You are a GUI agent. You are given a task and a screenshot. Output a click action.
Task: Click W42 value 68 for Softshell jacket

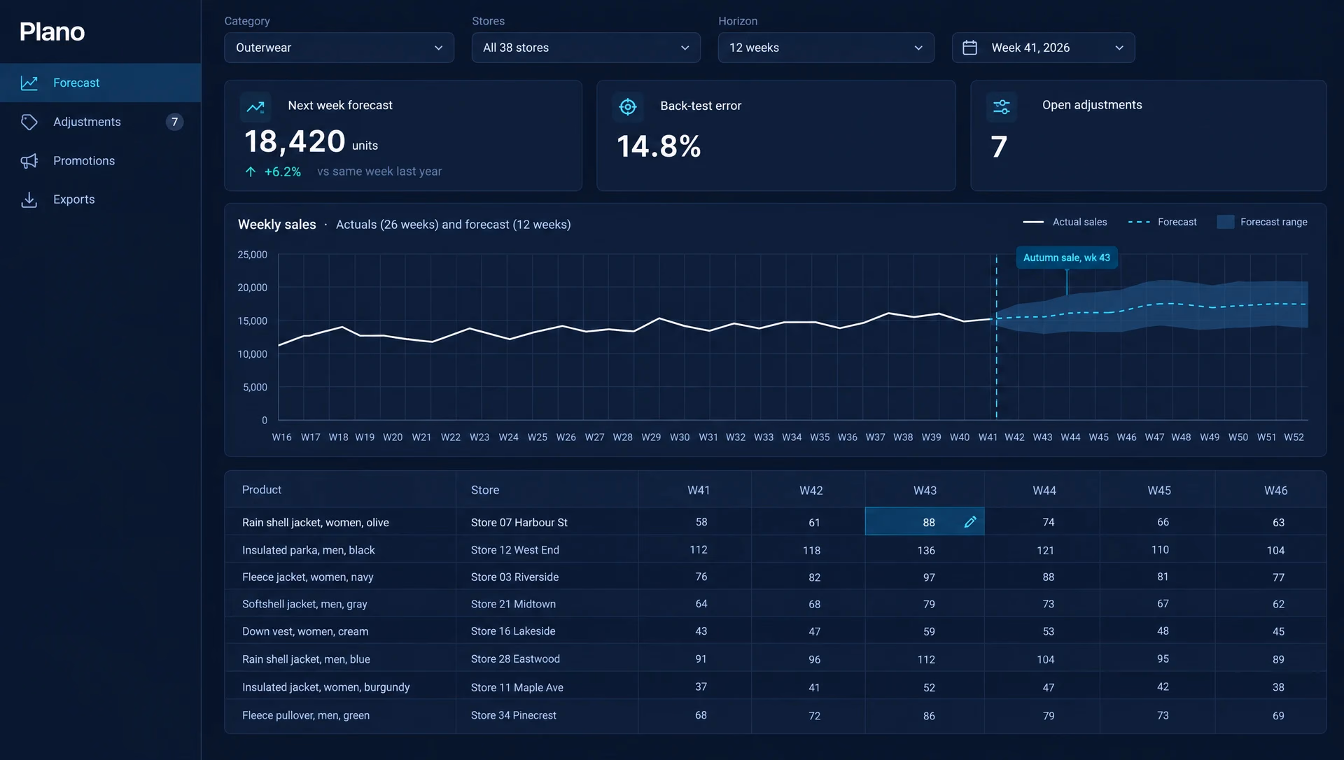(x=814, y=604)
